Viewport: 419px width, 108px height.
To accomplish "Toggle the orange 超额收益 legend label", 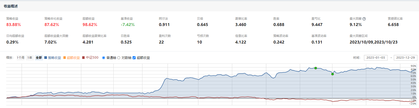I will [x=73, y=58].
